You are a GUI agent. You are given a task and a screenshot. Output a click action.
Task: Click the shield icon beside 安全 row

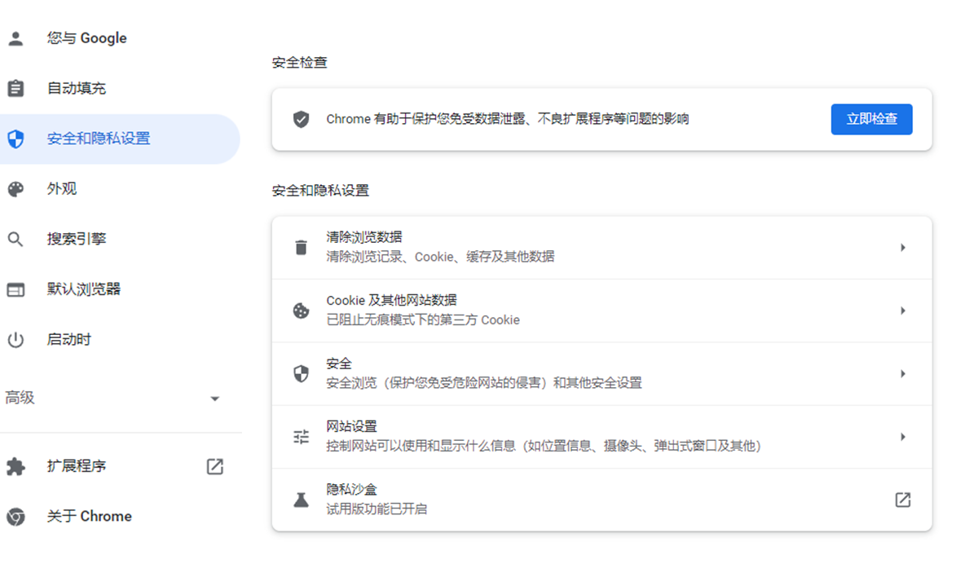301,374
